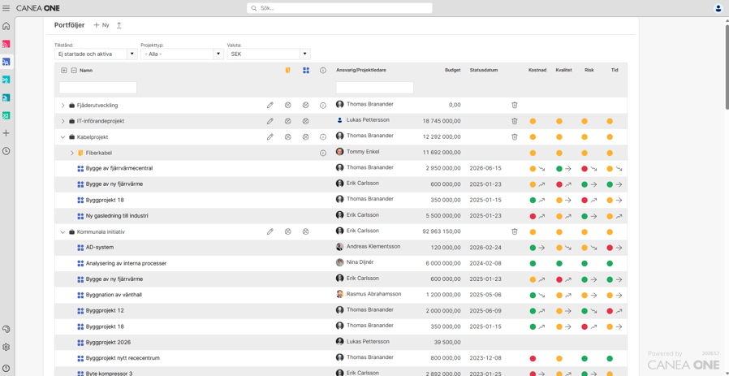Create a new portfolio with Ny
The image size is (729, 376).
tap(101, 25)
